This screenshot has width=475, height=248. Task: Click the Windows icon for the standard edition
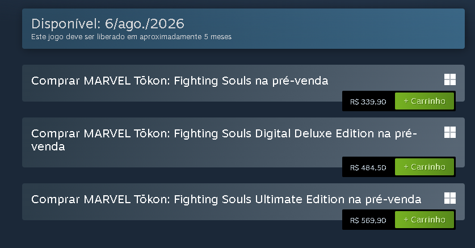coord(450,79)
